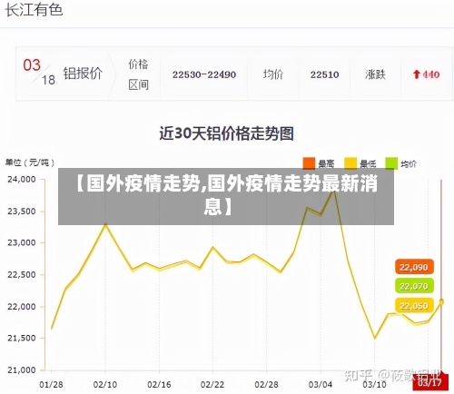Click the price range 22530-22490
Image resolution: width=454 pixels, height=394 pixels.
204,74
